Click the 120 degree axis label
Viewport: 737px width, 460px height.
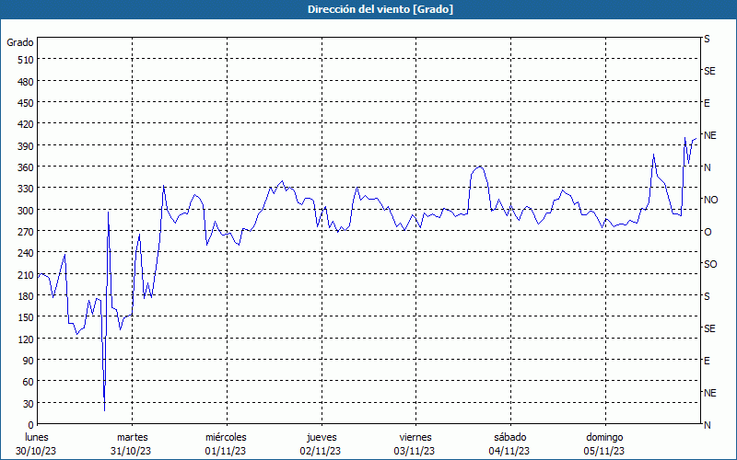pos(26,339)
